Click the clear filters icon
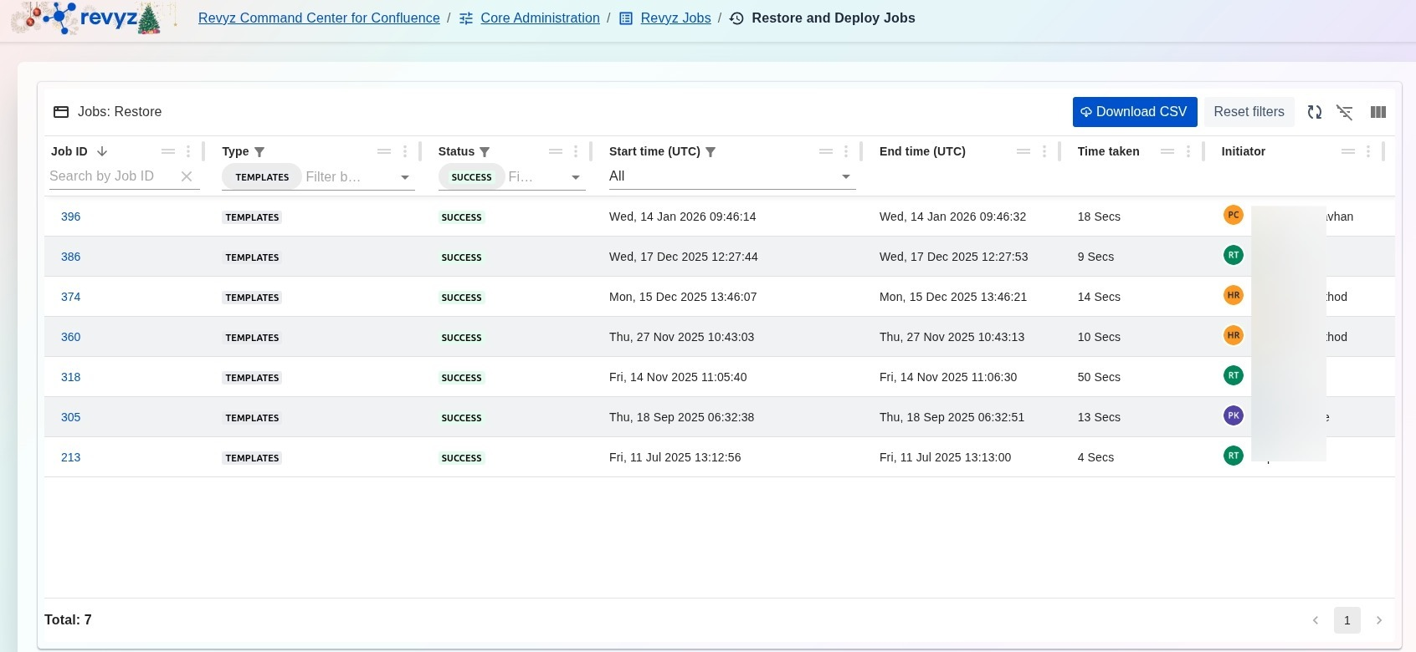Image resolution: width=1416 pixels, height=652 pixels. [x=1345, y=112]
